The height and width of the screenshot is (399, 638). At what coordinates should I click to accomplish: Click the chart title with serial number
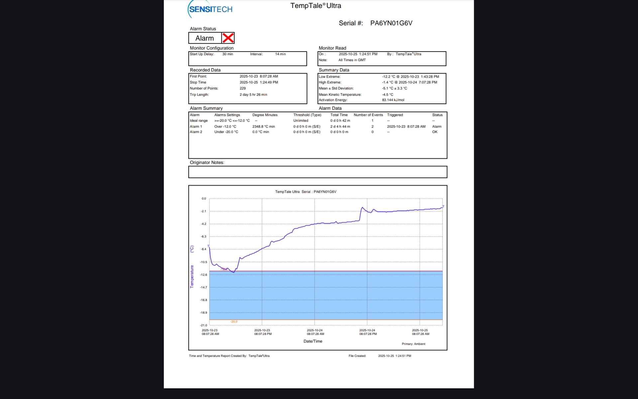(x=305, y=192)
